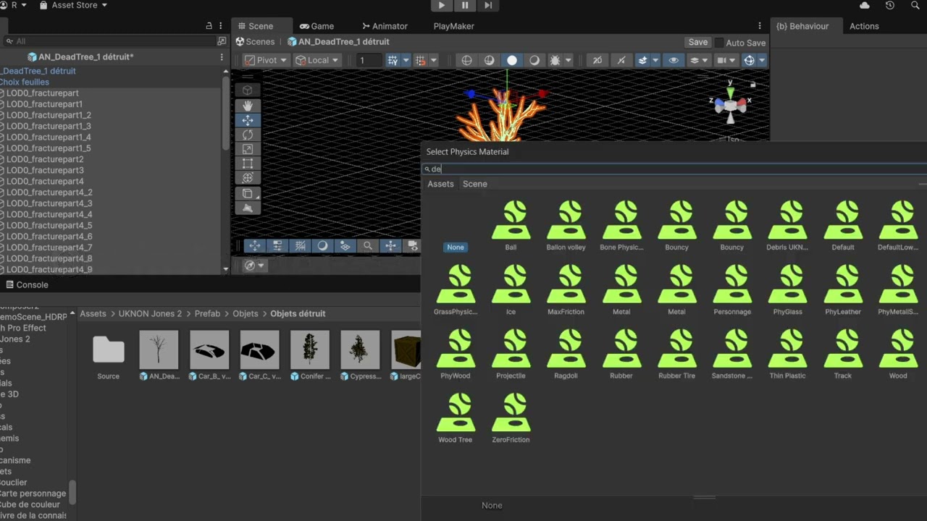Select the Move tool in Scene toolbar

click(x=248, y=120)
